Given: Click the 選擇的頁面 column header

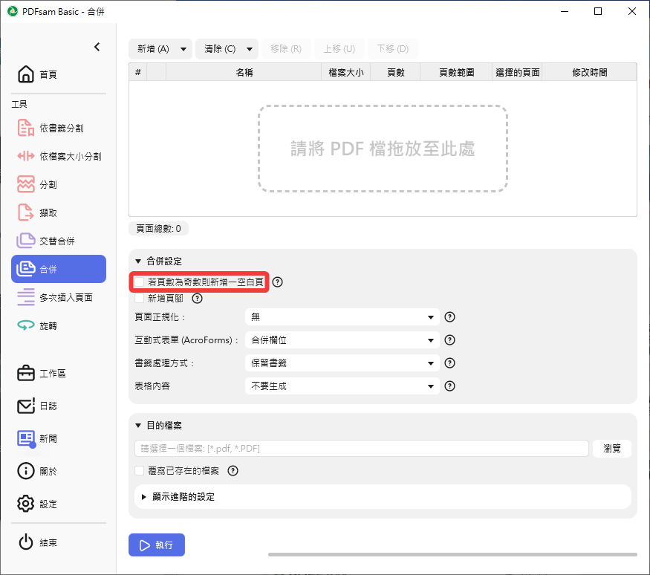Looking at the screenshot, I should click(x=517, y=73).
